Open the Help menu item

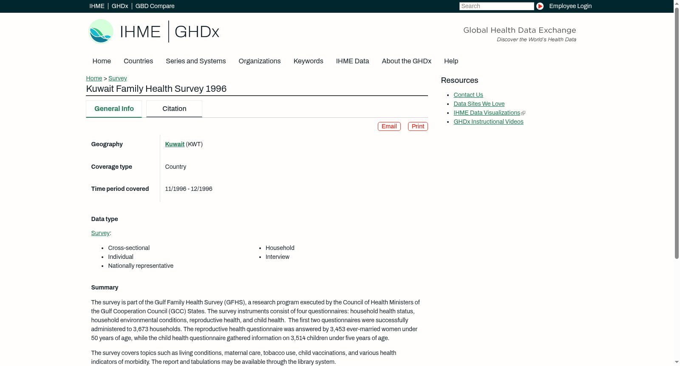tap(451, 61)
